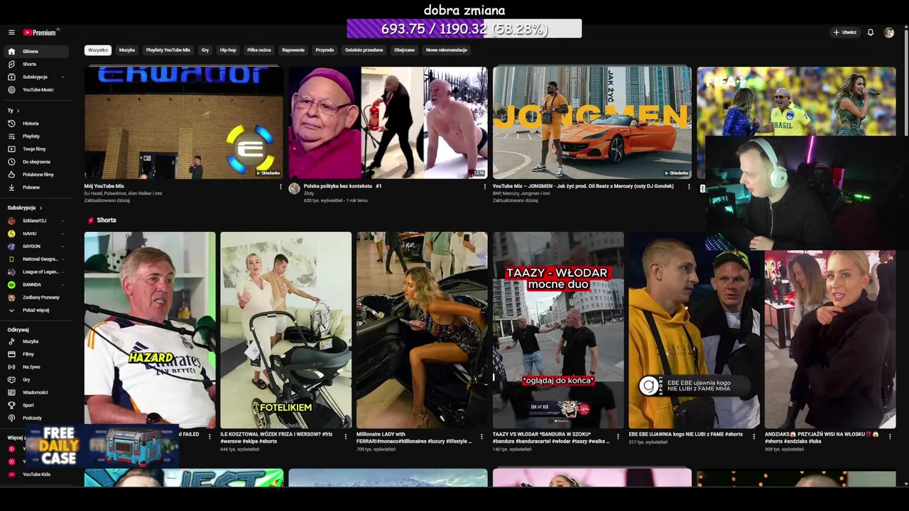Open Polubione filmy liked videos
Screen dimensions: 909x511
(37, 175)
